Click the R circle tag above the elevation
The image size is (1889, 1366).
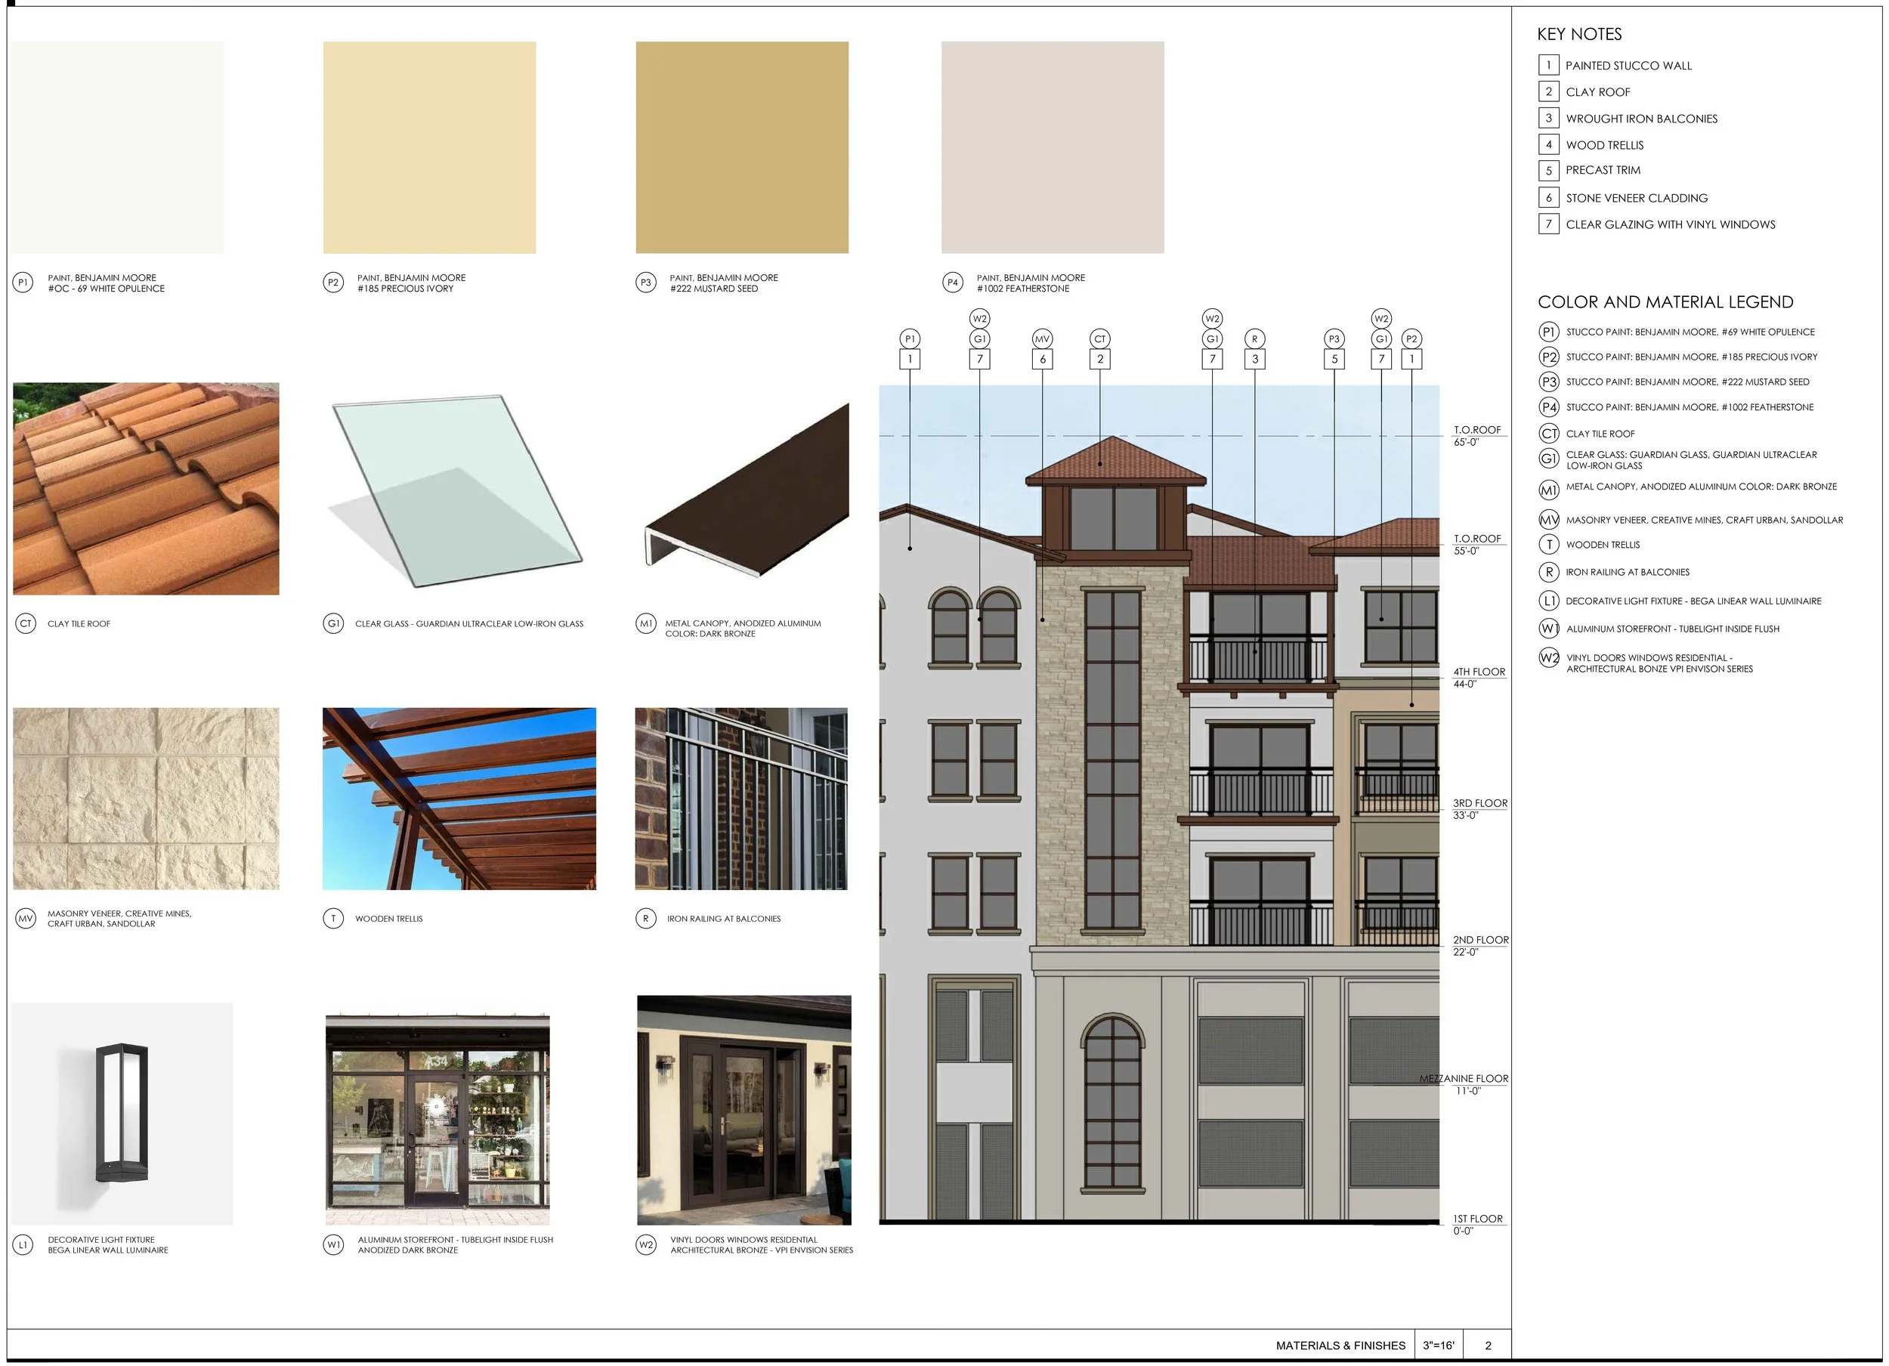1254,339
